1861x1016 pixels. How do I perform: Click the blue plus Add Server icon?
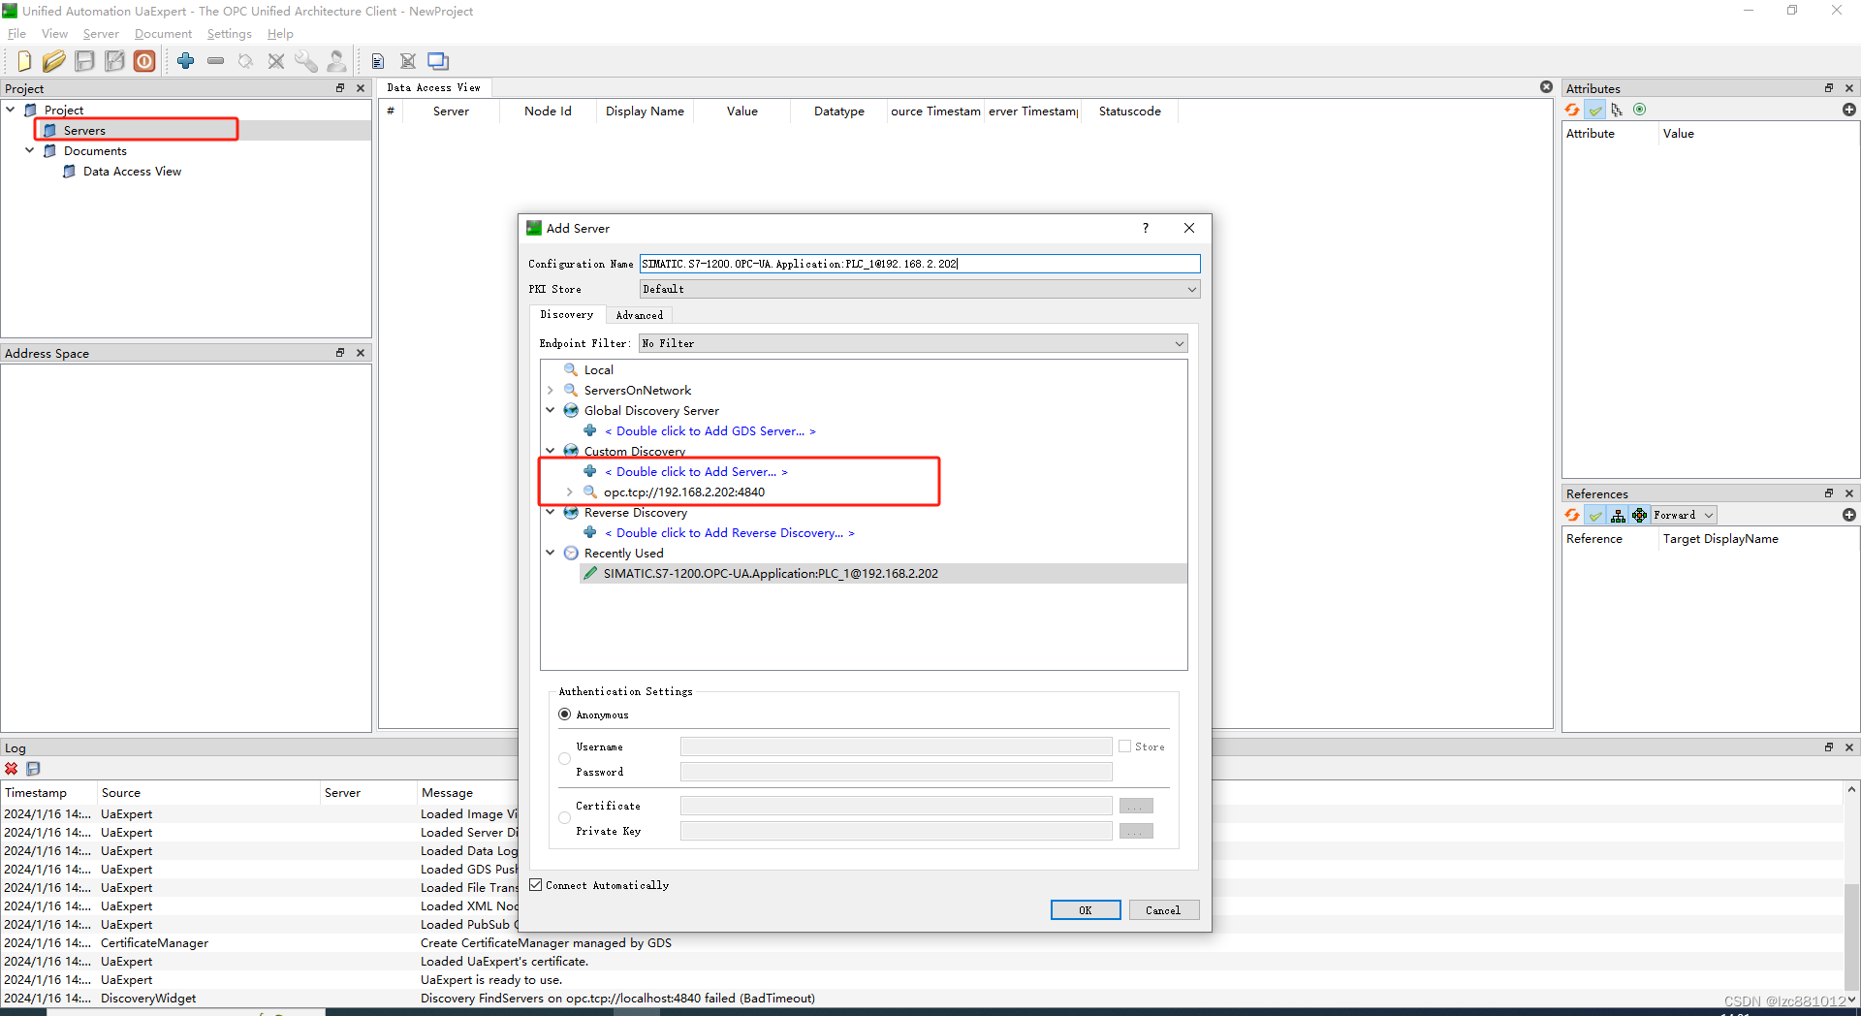tap(186, 61)
